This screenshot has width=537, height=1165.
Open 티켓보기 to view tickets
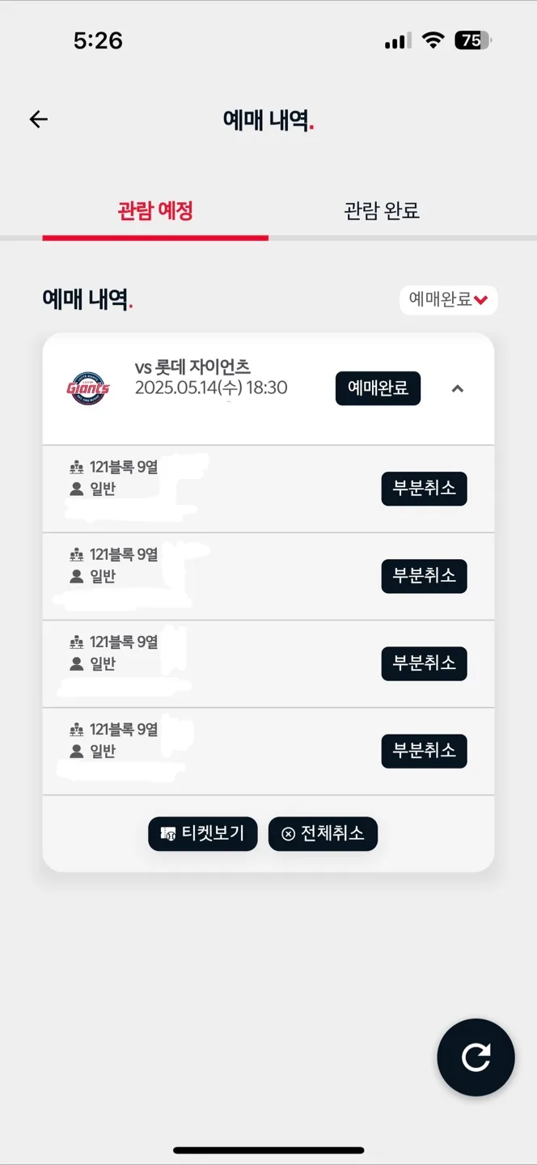pos(203,833)
